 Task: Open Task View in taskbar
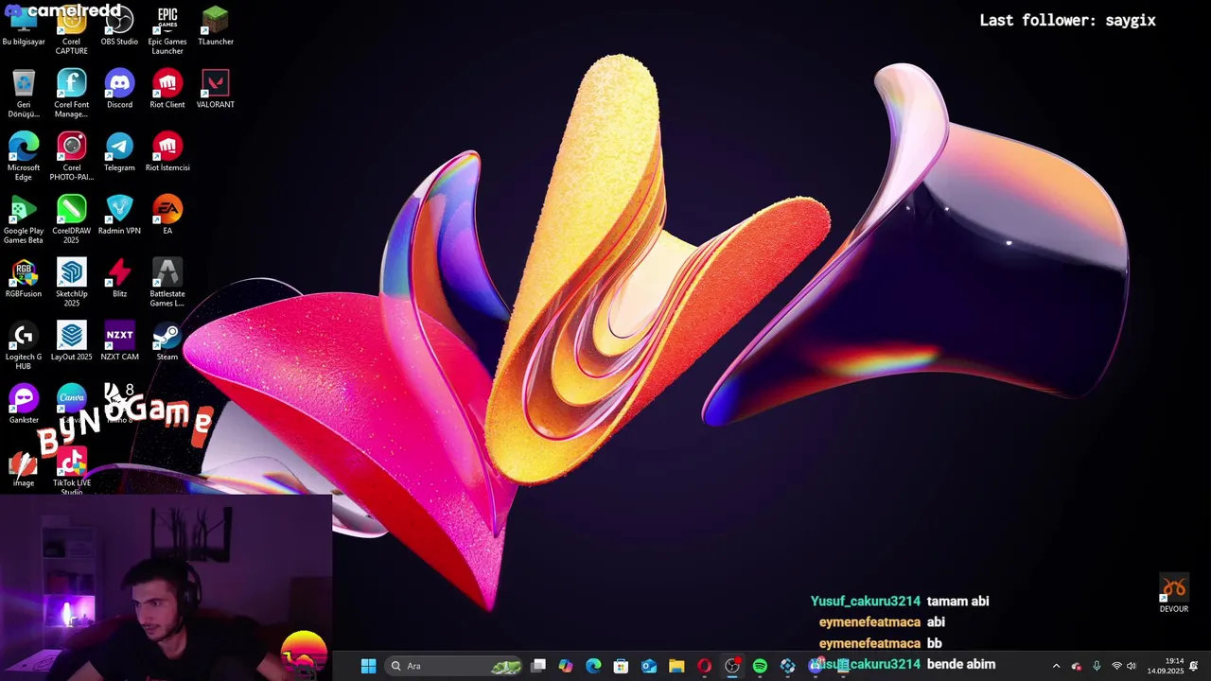(538, 666)
